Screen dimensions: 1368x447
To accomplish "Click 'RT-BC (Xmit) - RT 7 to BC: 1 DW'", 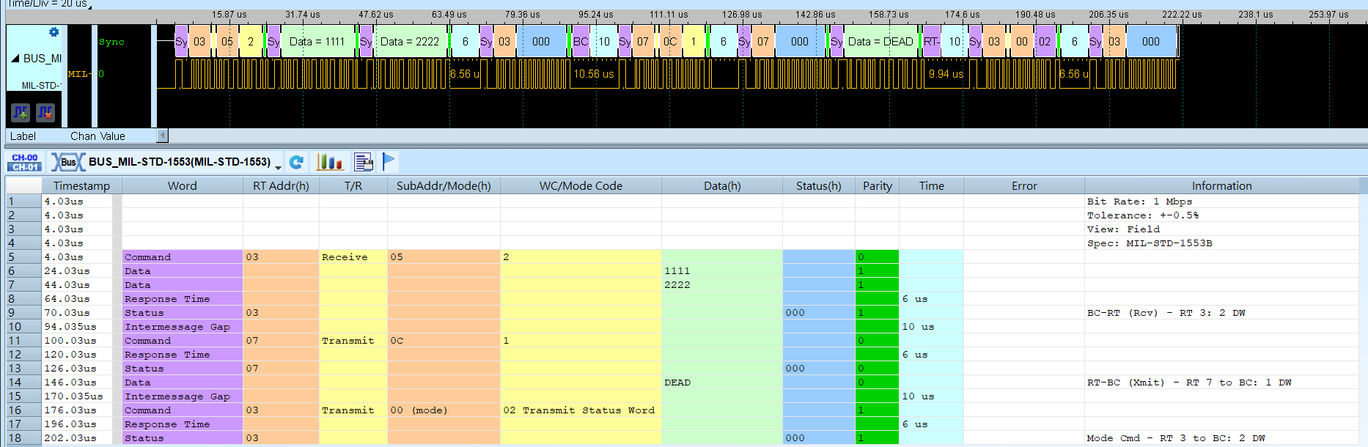I will point(1189,383).
